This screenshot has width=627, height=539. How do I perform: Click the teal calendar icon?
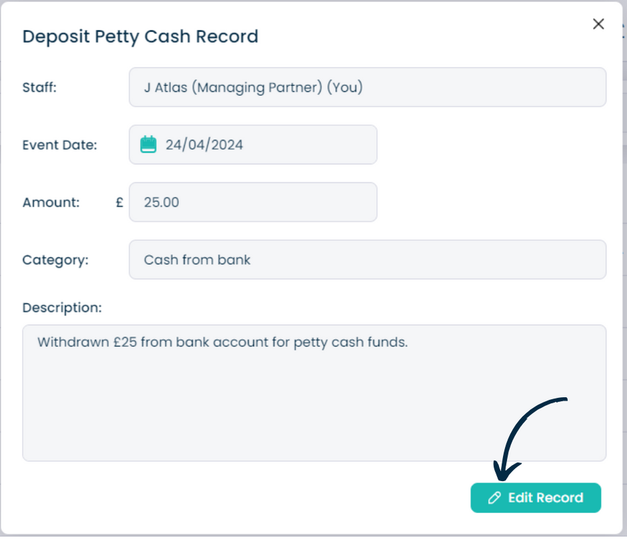click(x=148, y=144)
